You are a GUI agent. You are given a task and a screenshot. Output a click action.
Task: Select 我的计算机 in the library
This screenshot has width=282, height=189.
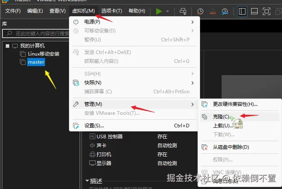[32, 46]
